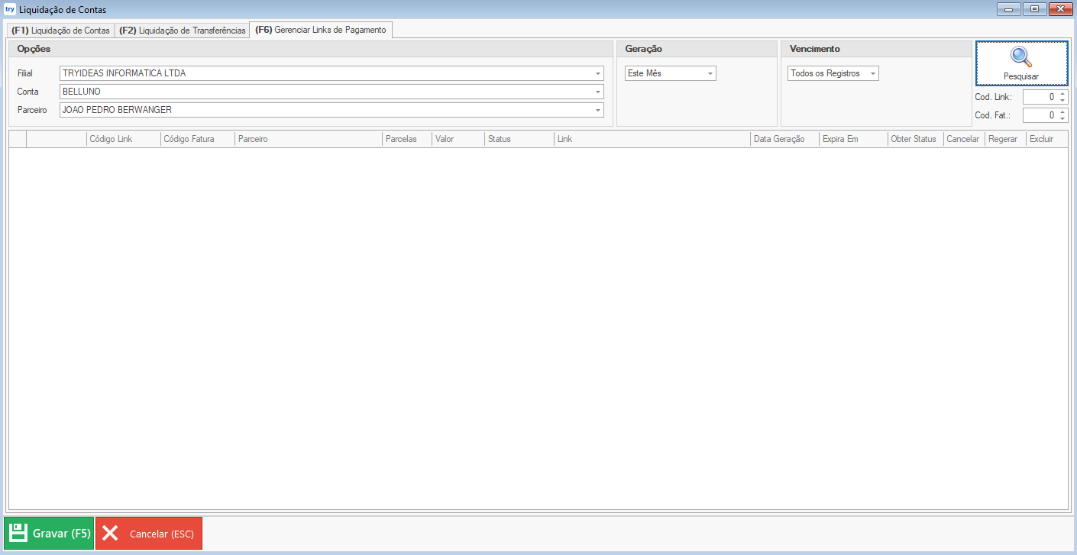This screenshot has height=555, width=1077.
Task: Click into the Cod. Fat. number field
Action: pos(1040,116)
